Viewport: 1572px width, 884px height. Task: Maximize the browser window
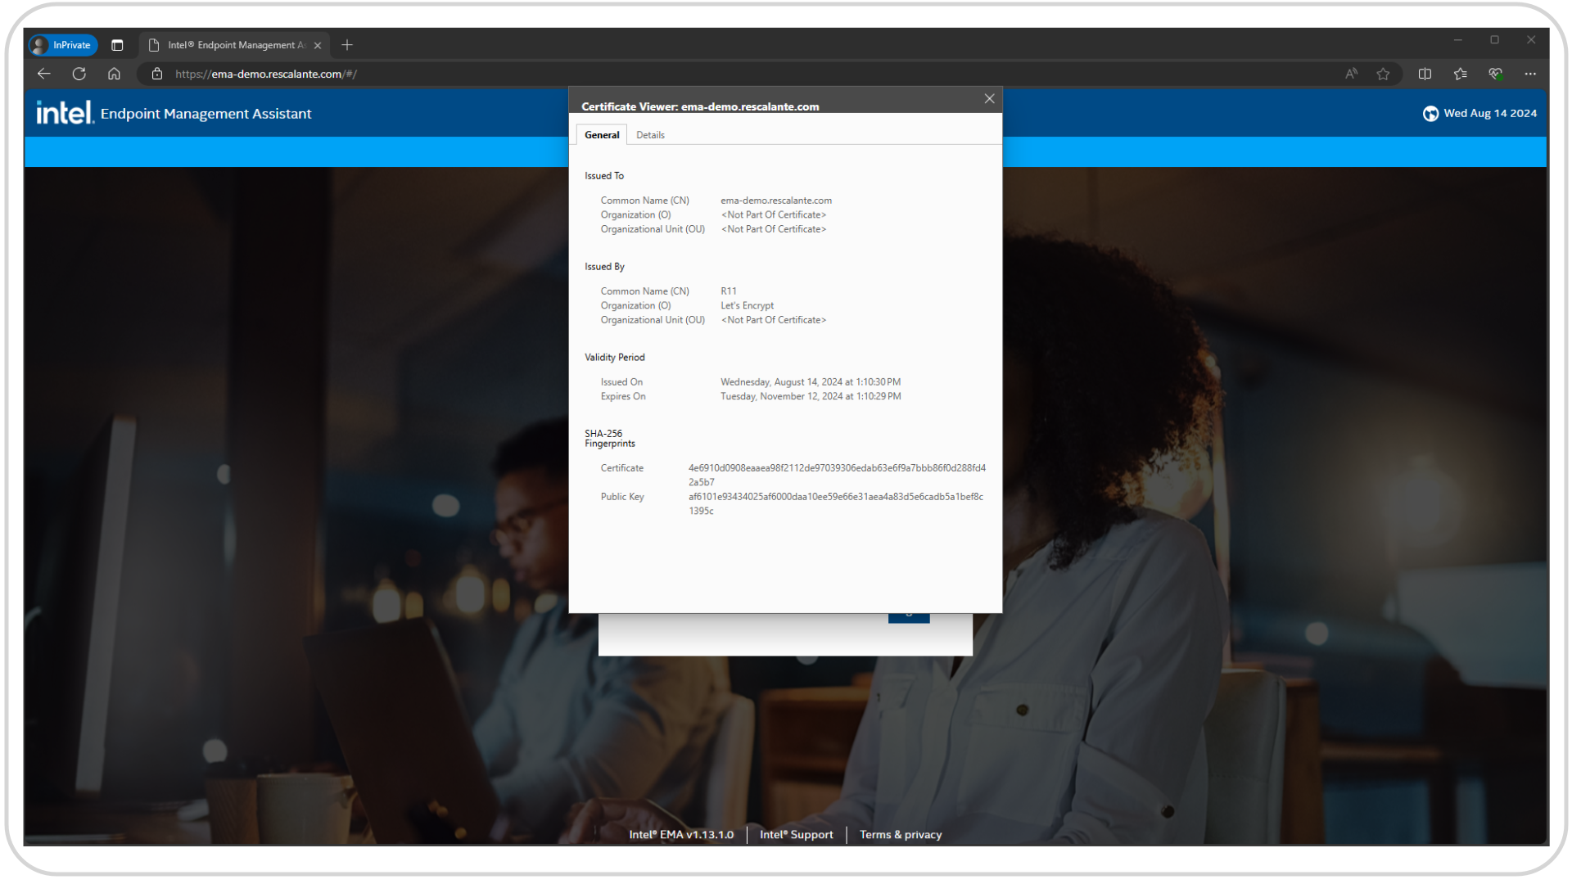tap(1495, 40)
